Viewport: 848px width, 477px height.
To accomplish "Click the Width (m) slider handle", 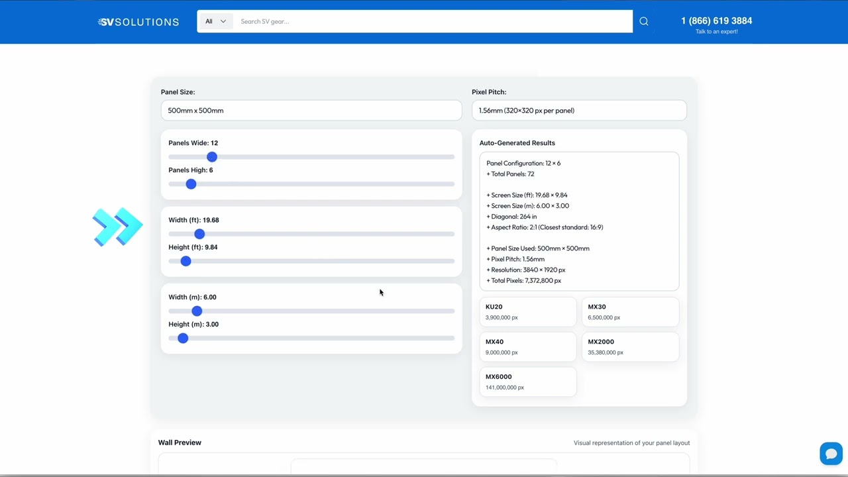I will tap(197, 311).
